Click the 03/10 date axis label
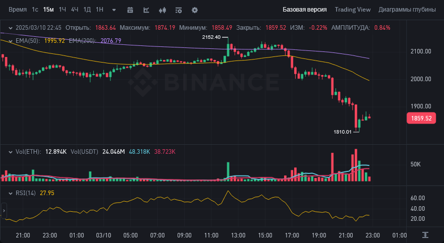This screenshot has height=243, width=444. point(103,235)
